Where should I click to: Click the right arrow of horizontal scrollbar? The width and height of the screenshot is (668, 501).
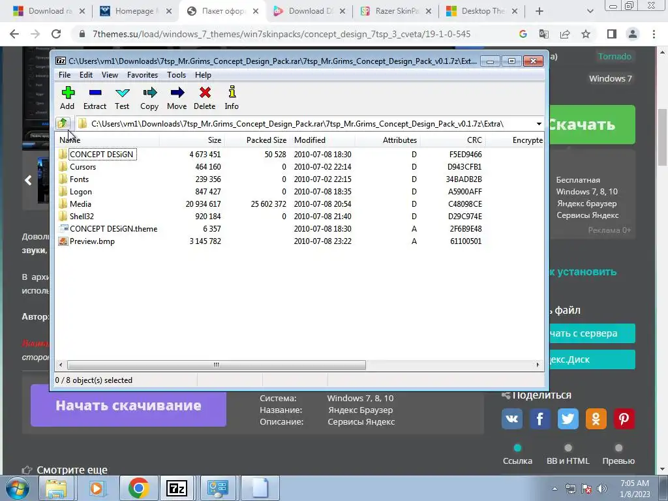point(538,365)
